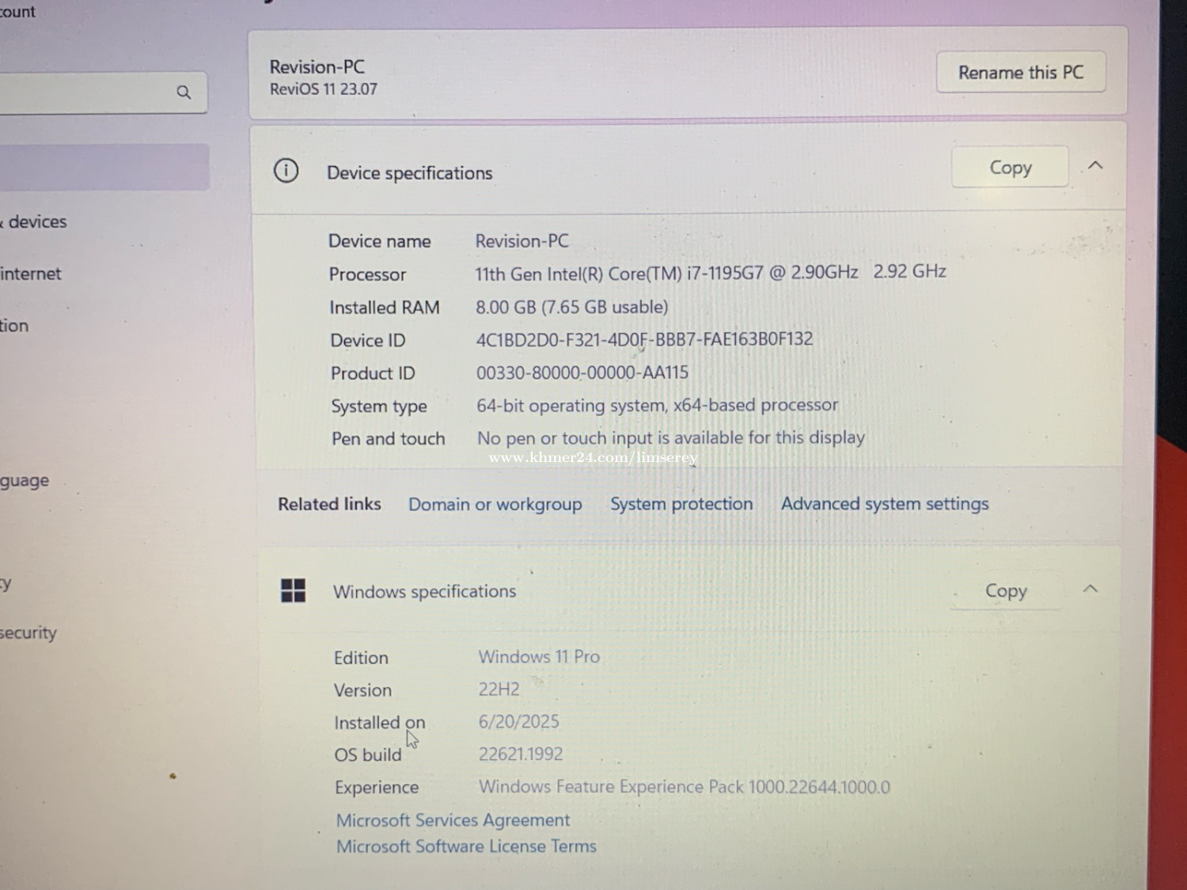This screenshot has height=890, width=1187.
Task: Select the '8.00 GB (7.65 GB usable)' RAM value
Action: pyautogui.click(x=571, y=307)
